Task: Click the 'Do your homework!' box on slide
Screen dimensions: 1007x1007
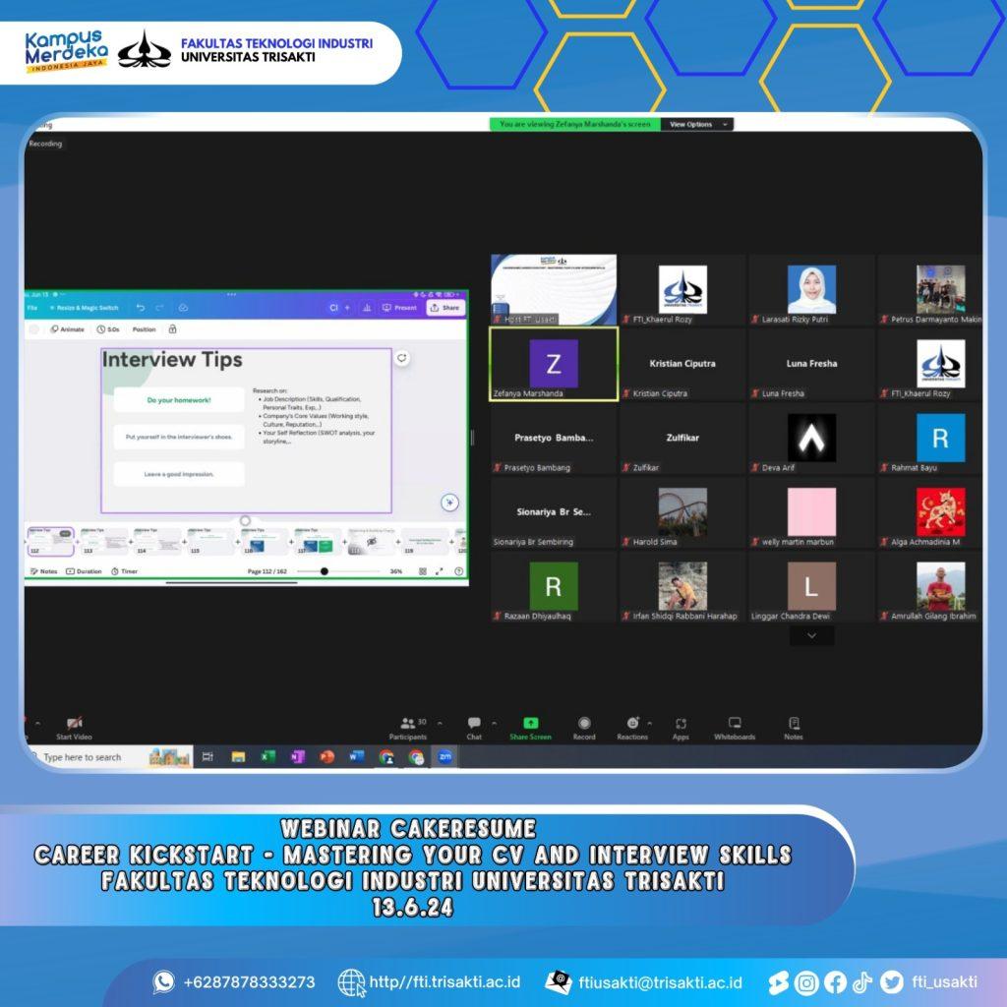Action: point(179,400)
